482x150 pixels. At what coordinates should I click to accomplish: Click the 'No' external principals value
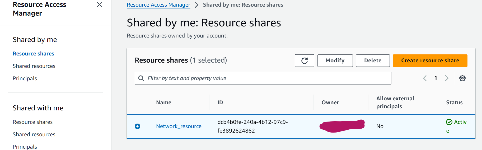click(x=380, y=126)
